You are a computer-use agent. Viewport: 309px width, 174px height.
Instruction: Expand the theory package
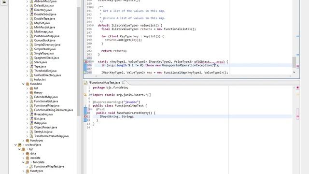pos(27,92)
